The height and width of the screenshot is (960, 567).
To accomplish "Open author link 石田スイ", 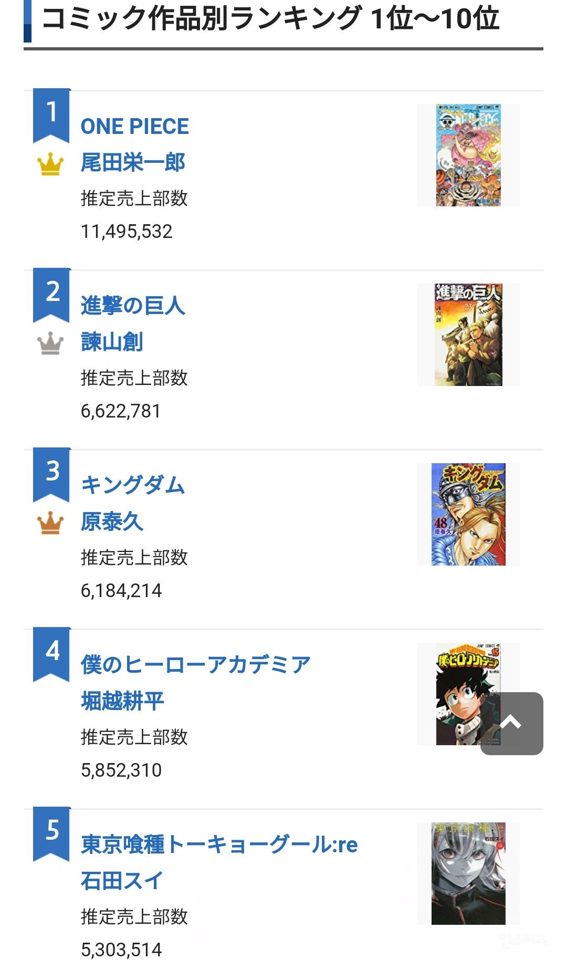I will [122, 881].
